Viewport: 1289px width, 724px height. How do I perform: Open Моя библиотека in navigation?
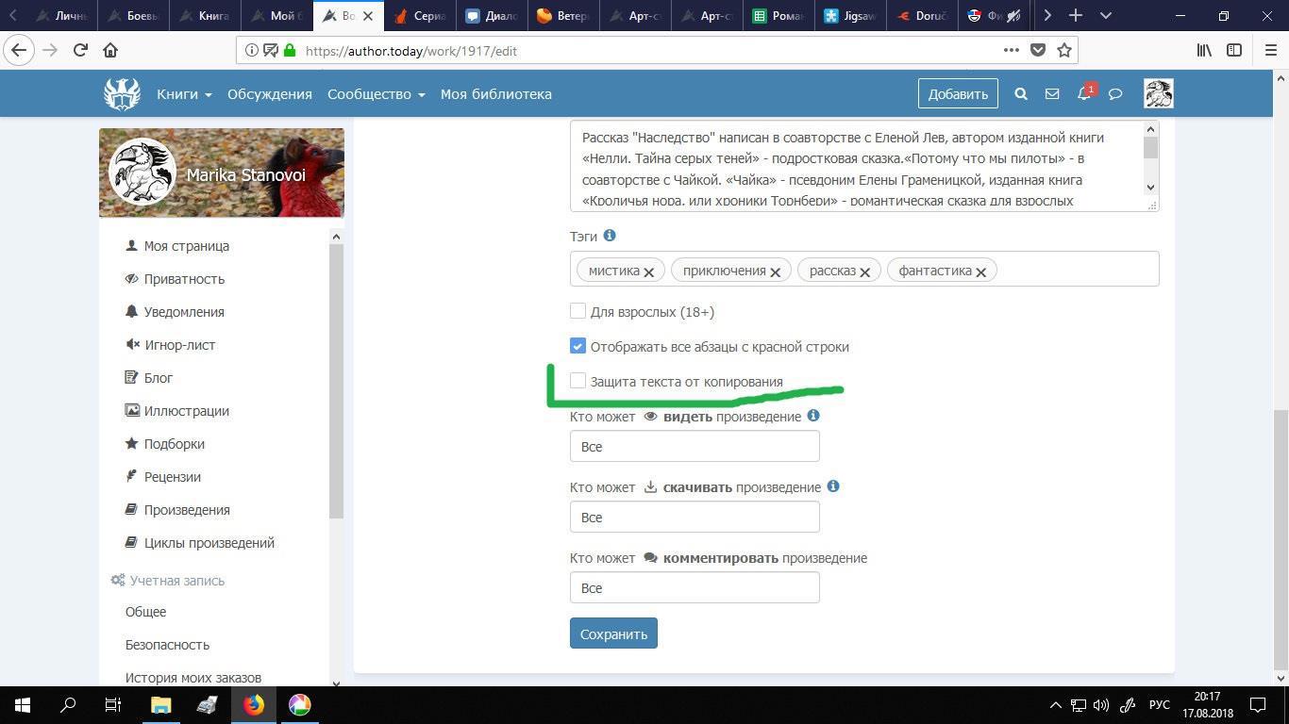click(495, 94)
